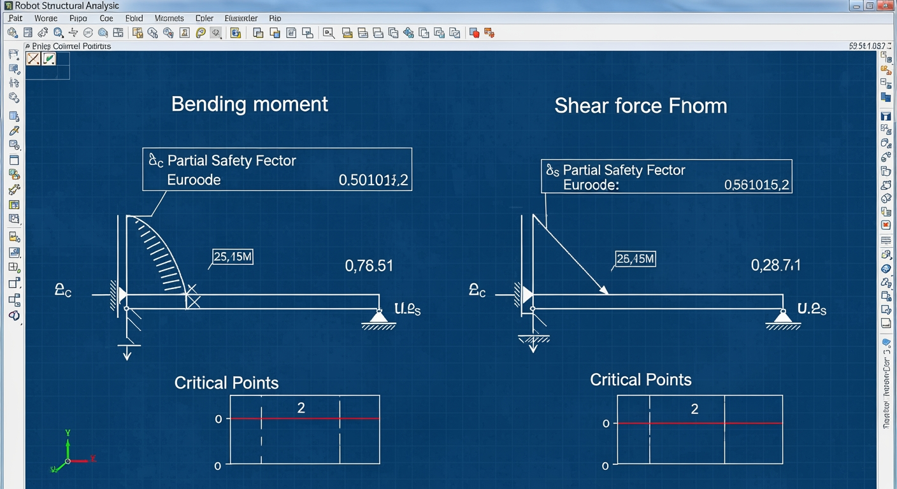The width and height of the screenshot is (897, 489).
Task: Open the Pait menu
Action: 15,18
